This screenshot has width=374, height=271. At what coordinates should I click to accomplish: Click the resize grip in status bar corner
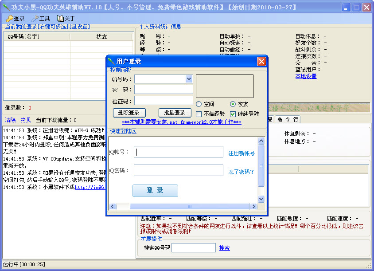pos(369,265)
